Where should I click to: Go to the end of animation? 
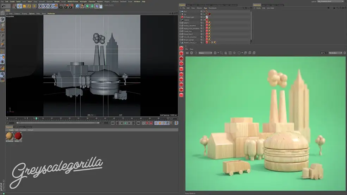tap(138, 123)
